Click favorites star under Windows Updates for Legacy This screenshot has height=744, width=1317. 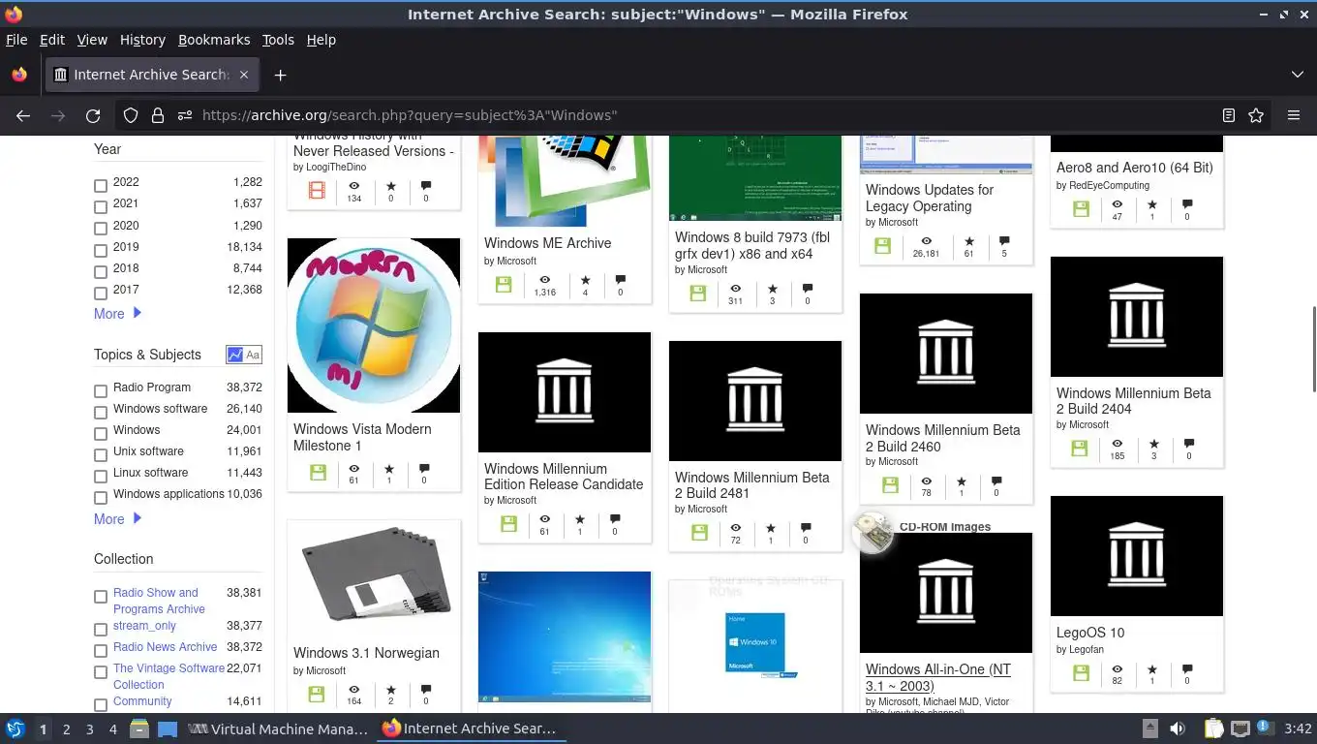point(968,241)
